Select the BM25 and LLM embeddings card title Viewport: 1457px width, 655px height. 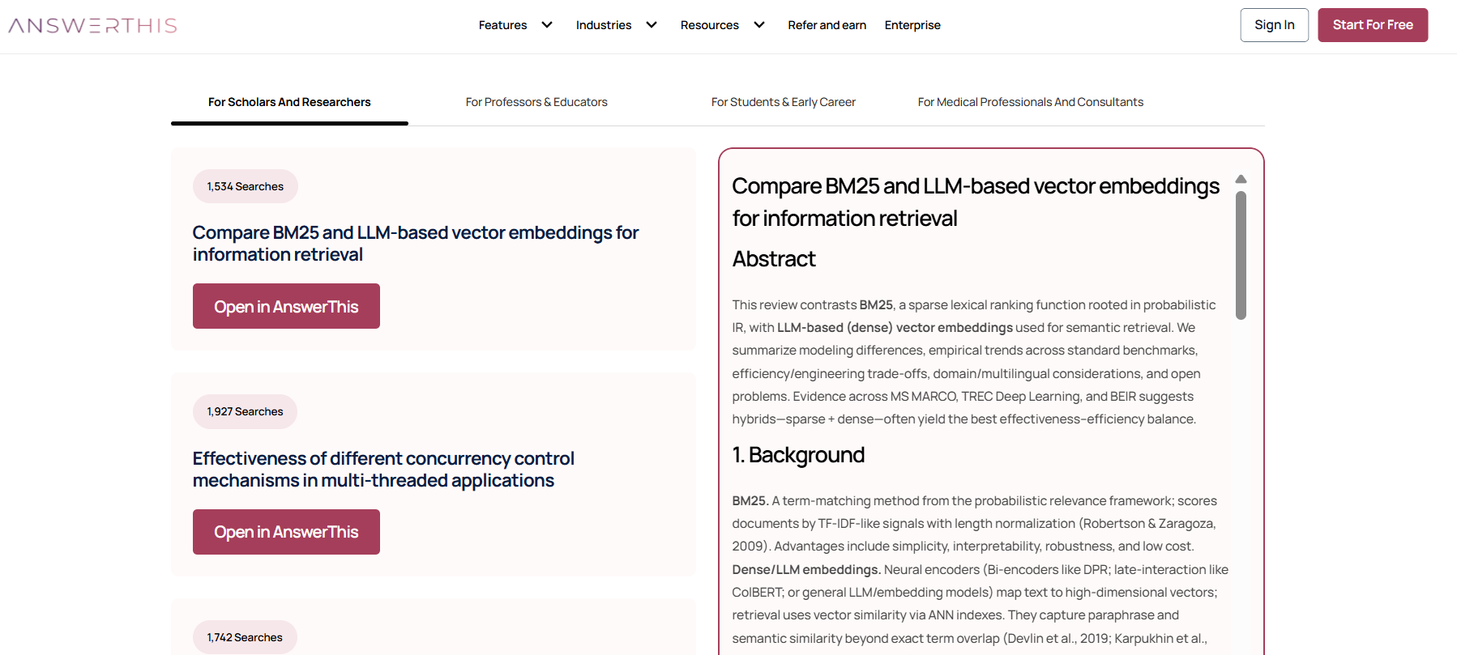point(416,244)
